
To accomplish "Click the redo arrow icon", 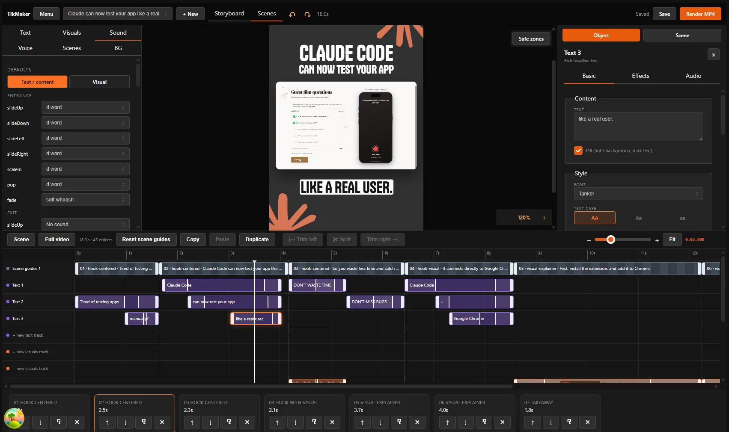I will [x=307, y=14].
